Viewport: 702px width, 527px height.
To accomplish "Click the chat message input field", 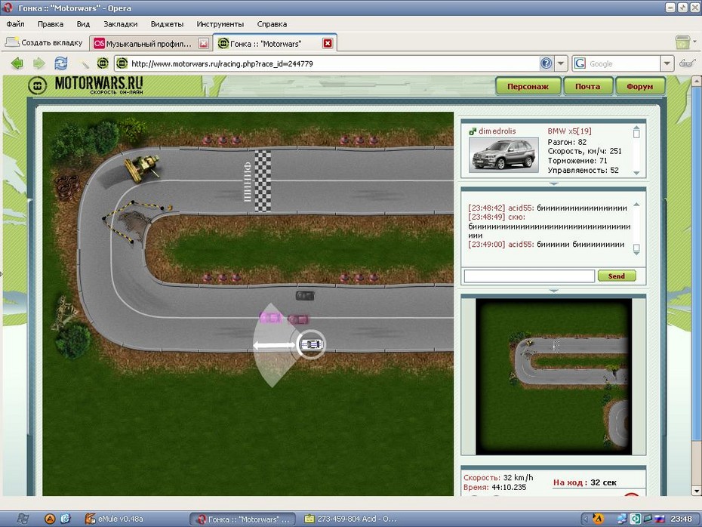I will tap(529, 276).
